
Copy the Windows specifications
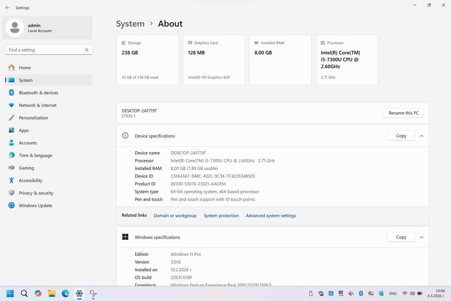(401, 237)
